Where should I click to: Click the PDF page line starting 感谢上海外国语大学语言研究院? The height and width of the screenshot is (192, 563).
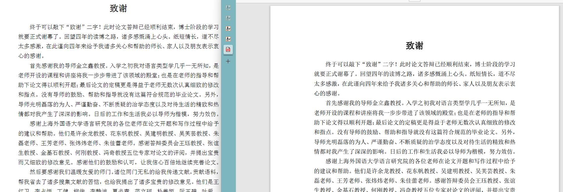pos(421,161)
